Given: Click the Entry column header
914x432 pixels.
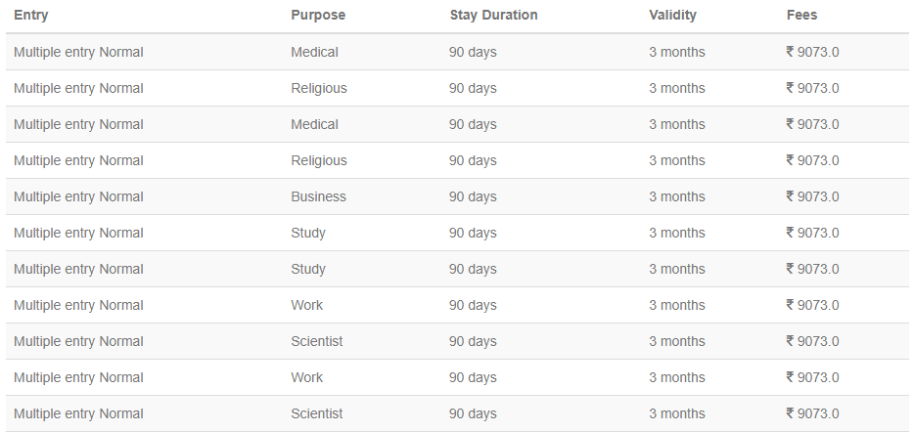Looking at the screenshot, I should [x=31, y=15].
